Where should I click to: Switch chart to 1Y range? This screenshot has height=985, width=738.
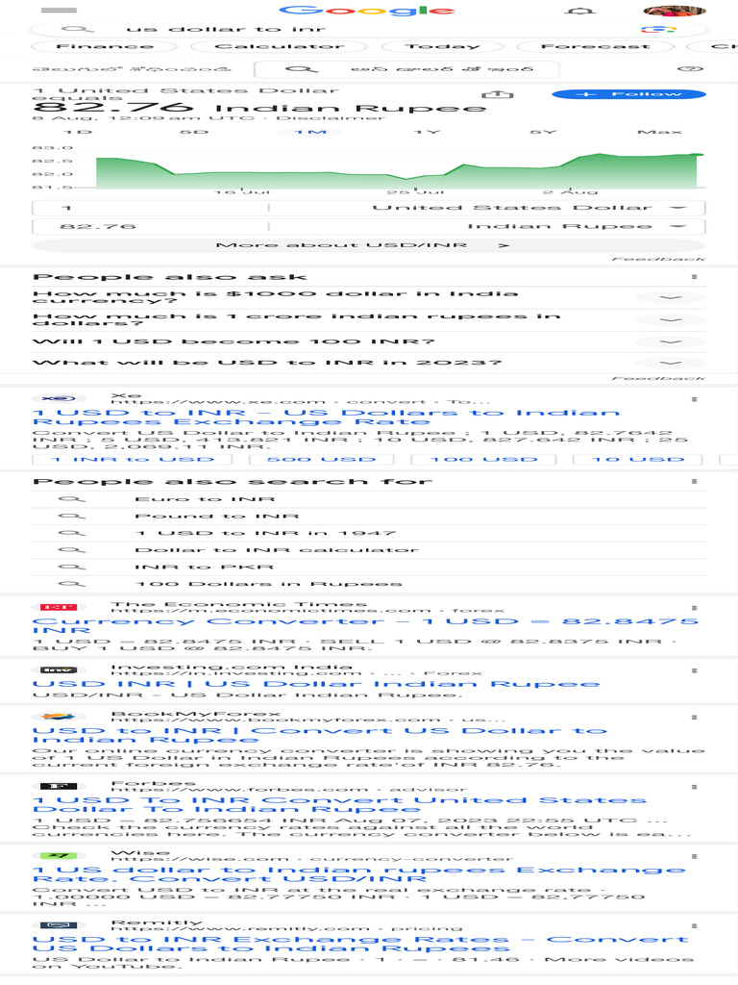point(428,132)
